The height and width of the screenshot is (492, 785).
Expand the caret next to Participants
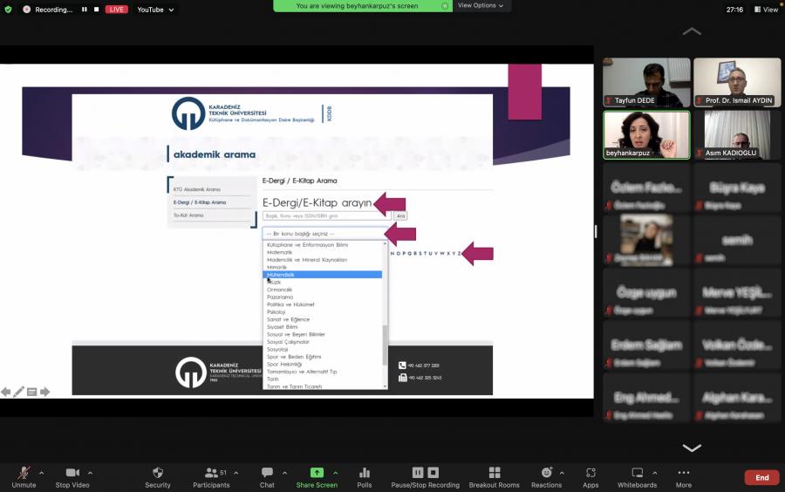pyautogui.click(x=235, y=473)
